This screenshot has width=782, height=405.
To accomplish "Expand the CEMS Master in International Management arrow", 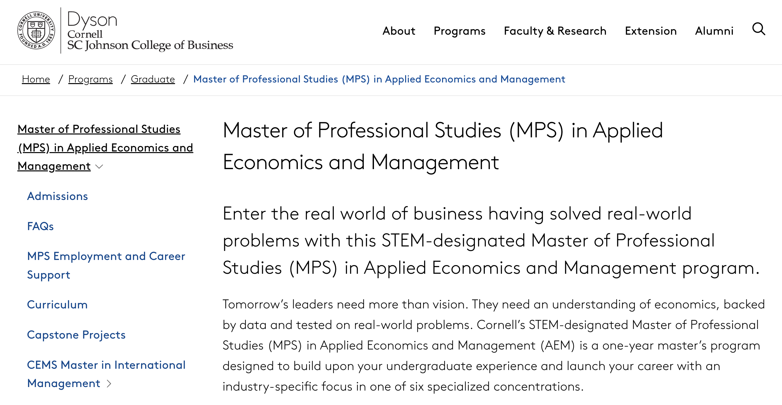I will pyautogui.click(x=109, y=383).
